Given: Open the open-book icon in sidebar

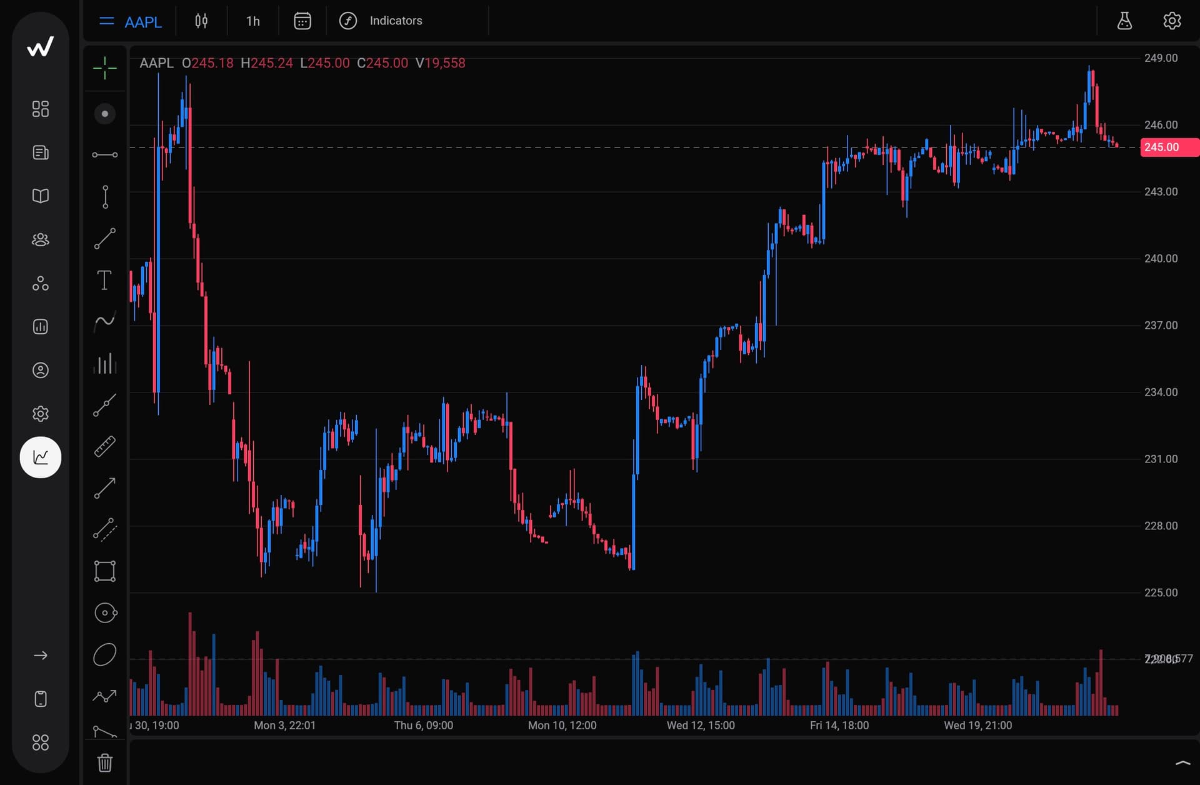Looking at the screenshot, I should 41,196.
